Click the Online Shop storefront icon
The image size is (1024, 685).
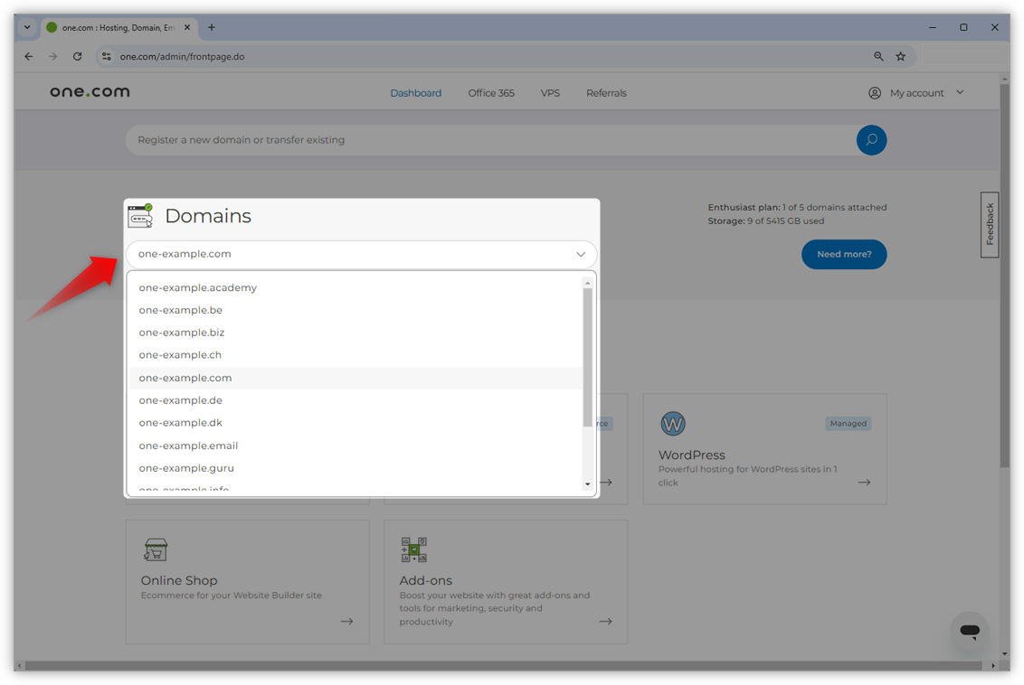click(154, 549)
